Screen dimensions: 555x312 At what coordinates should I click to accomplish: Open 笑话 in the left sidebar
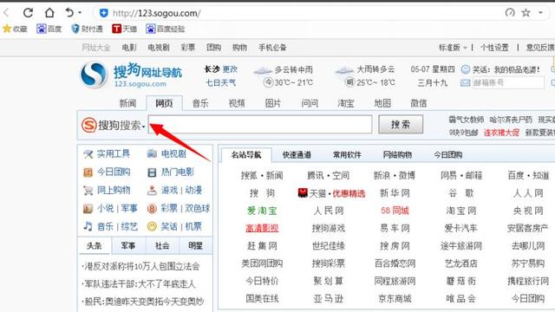[x=169, y=226]
